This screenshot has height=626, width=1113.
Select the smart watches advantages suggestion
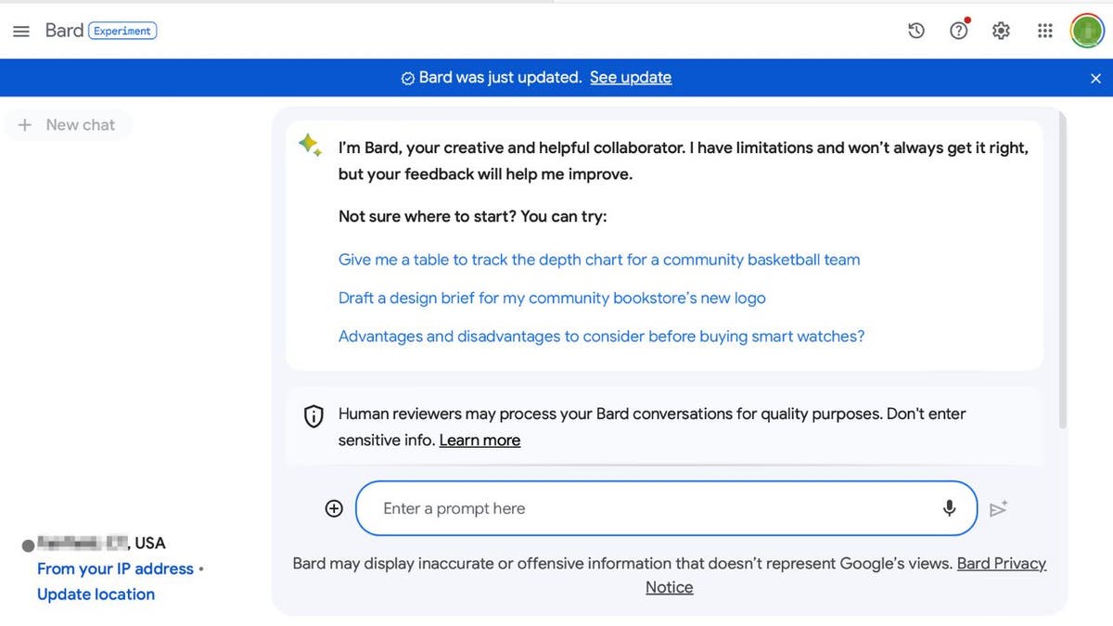[x=601, y=336]
